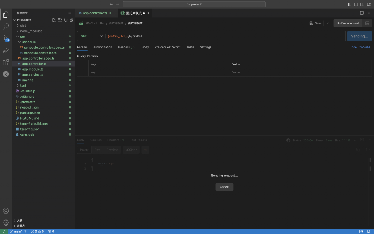
Task: Click the remote window indicator in status bar
Action: click(4, 231)
